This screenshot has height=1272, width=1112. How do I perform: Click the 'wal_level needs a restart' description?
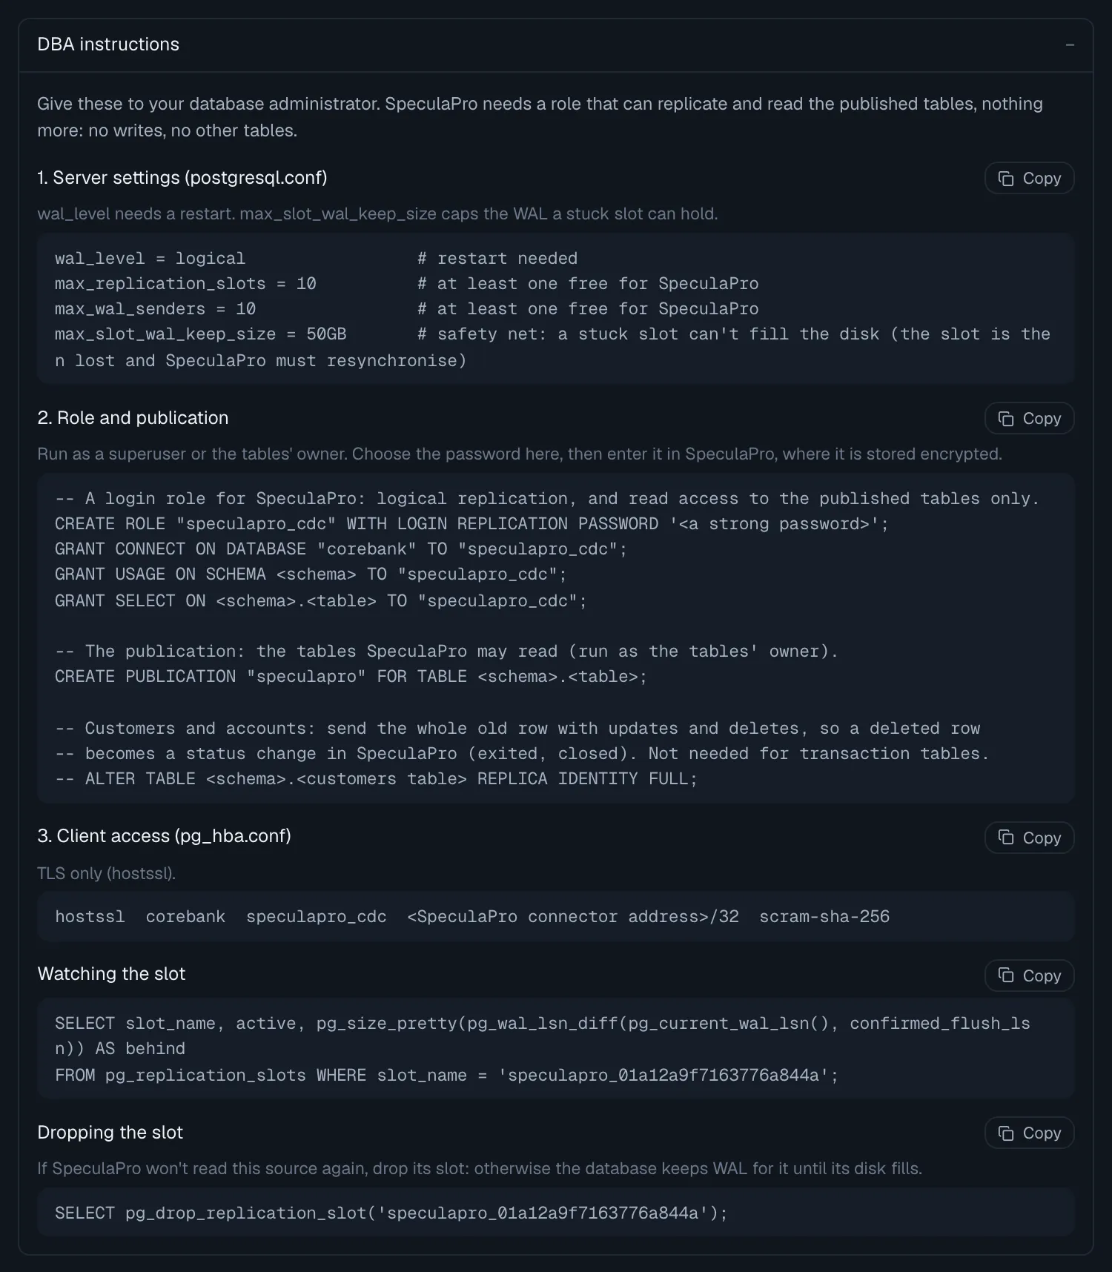pyautogui.click(x=377, y=213)
